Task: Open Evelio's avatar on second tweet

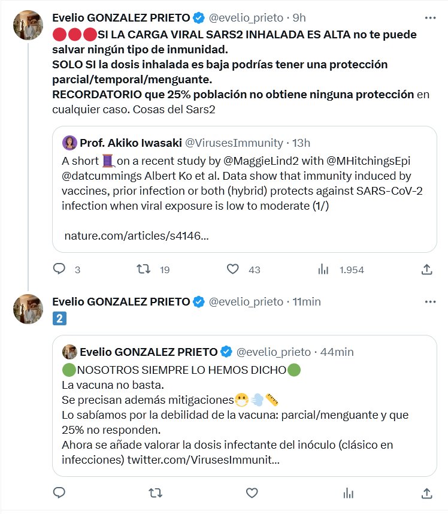Action: (27, 310)
